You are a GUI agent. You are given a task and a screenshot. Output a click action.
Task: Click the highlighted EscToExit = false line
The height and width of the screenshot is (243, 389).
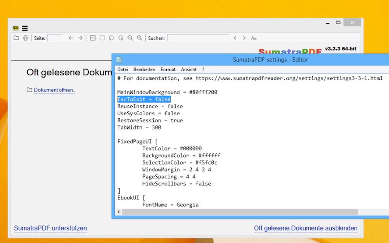click(x=144, y=99)
